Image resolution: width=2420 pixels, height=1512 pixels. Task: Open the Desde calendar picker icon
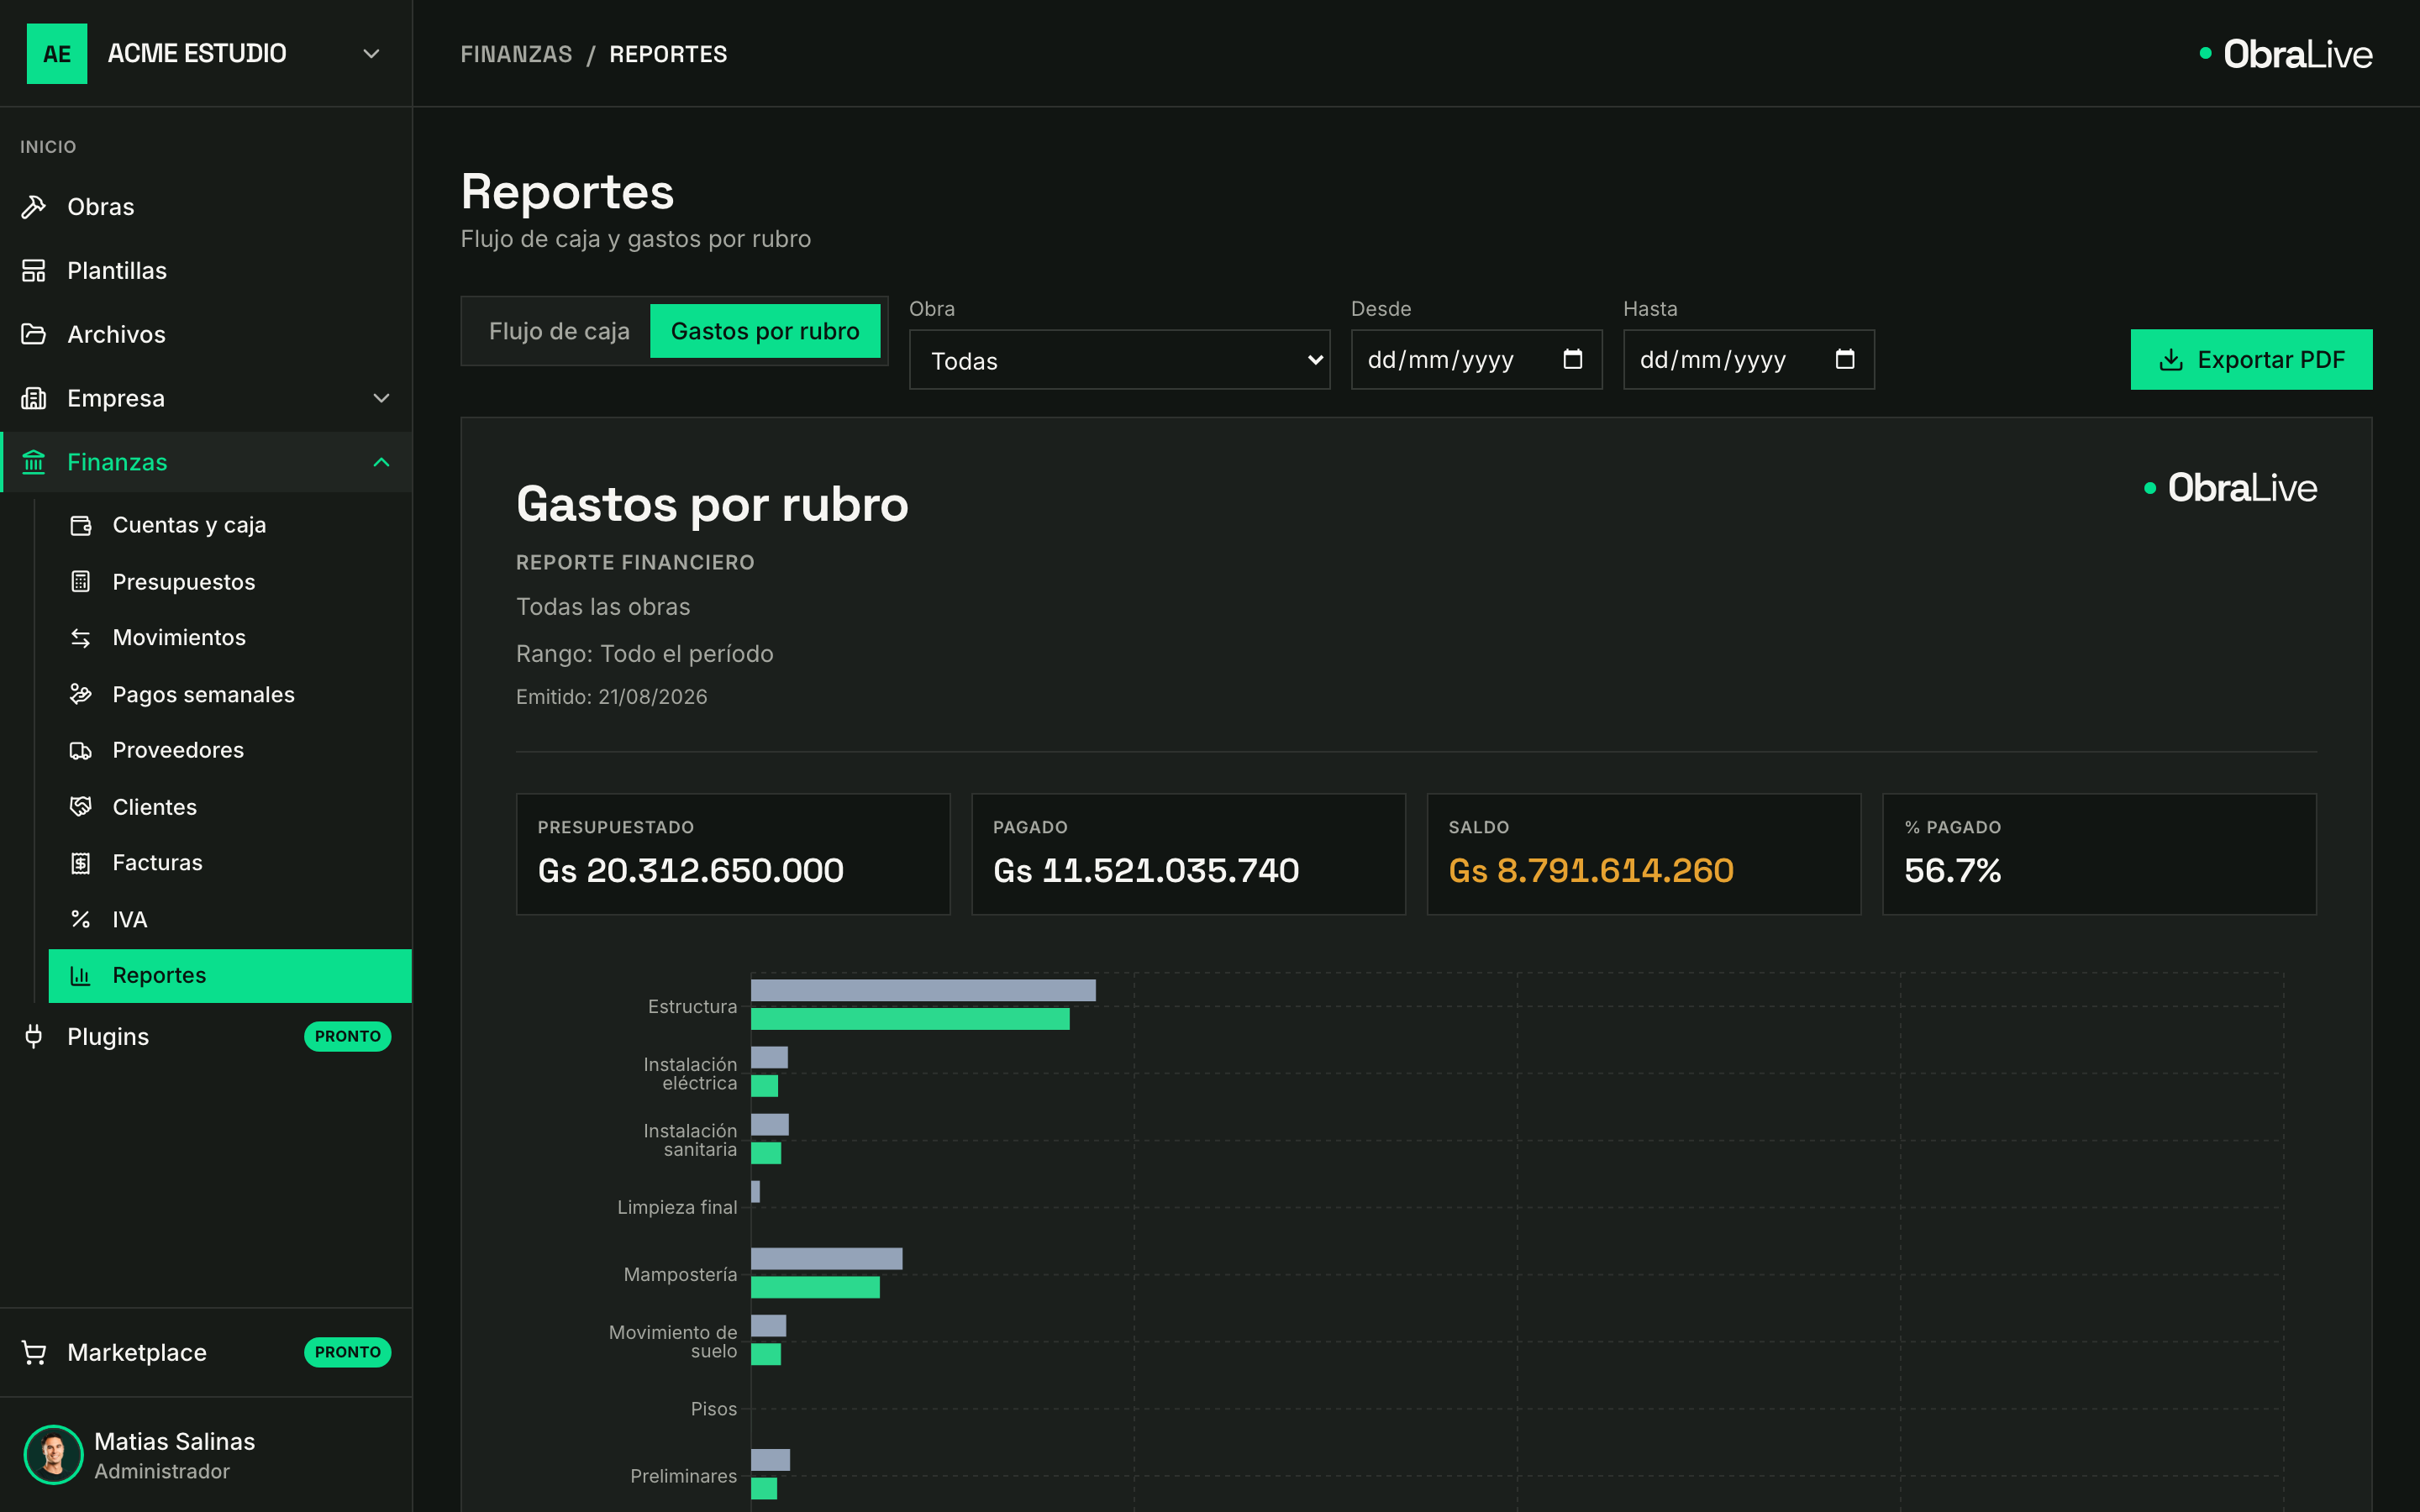tap(1573, 359)
